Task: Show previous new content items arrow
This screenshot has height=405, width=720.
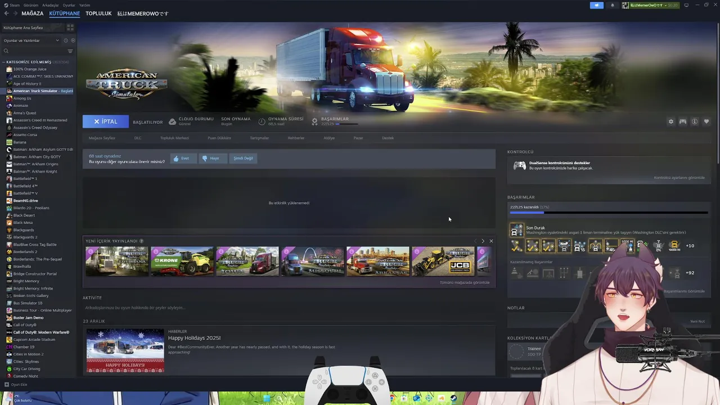Action: click(x=475, y=241)
